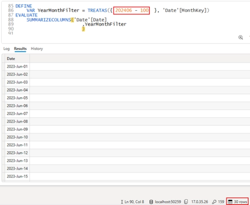Select the 2023-Jun-01 result row

(17, 67)
